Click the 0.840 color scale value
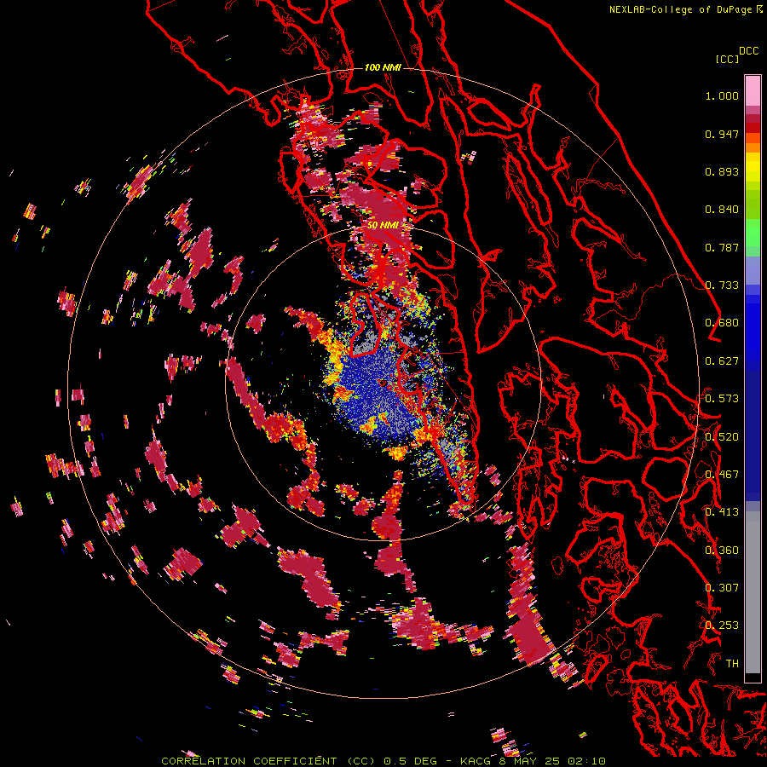This screenshot has height=767, width=767. [x=722, y=210]
